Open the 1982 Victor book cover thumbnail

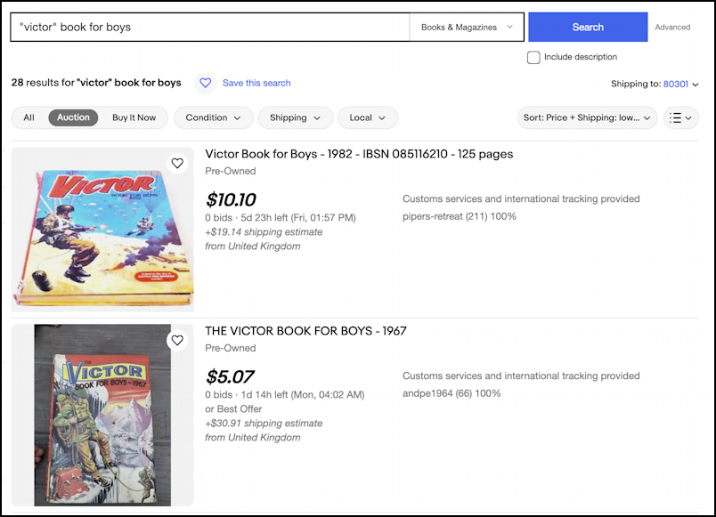[x=102, y=230]
